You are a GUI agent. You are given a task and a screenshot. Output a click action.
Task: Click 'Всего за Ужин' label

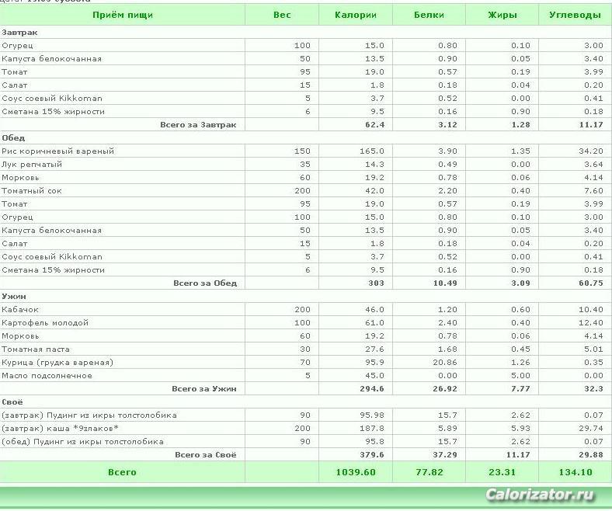[204, 389]
